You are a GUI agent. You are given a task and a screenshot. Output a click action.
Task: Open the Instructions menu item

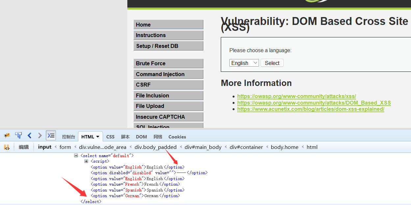click(x=168, y=35)
